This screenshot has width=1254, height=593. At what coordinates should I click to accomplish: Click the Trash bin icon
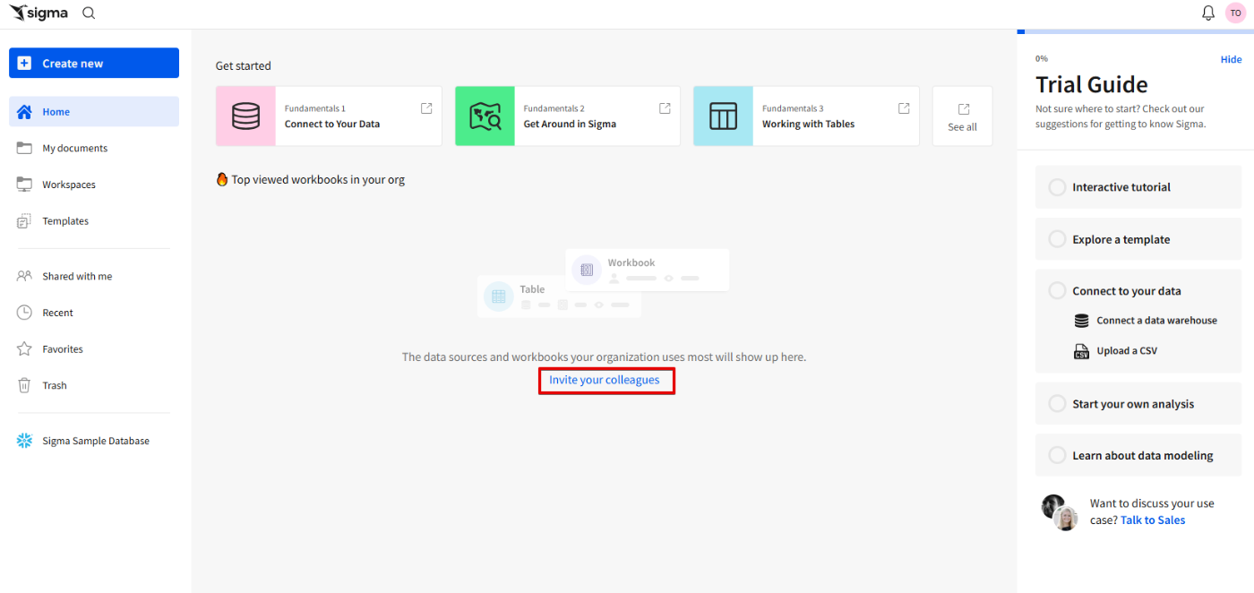pos(24,385)
